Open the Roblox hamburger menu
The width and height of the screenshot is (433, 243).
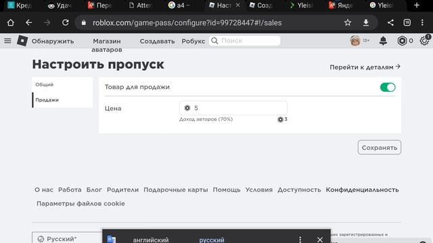(x=7, y=41)
